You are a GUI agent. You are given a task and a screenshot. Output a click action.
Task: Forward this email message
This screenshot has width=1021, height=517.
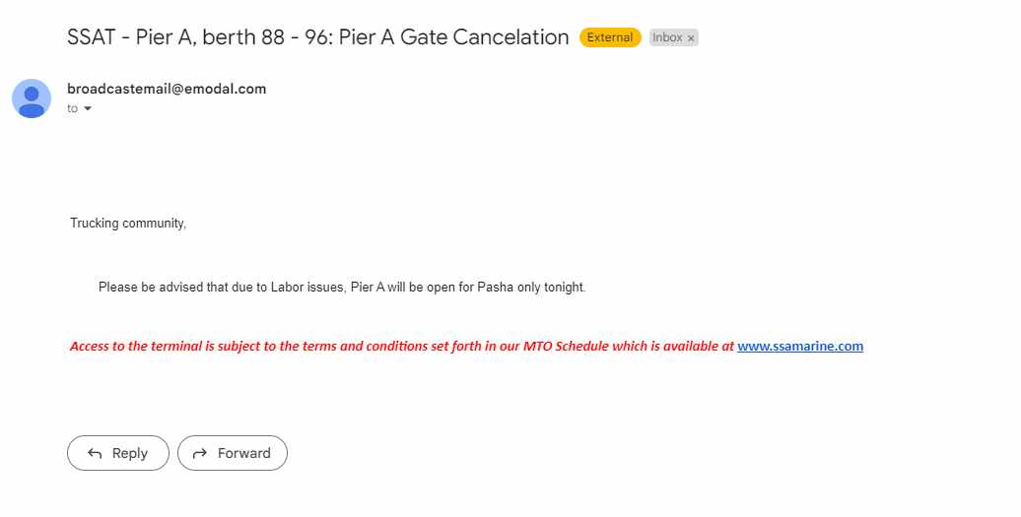pos(233,453)
